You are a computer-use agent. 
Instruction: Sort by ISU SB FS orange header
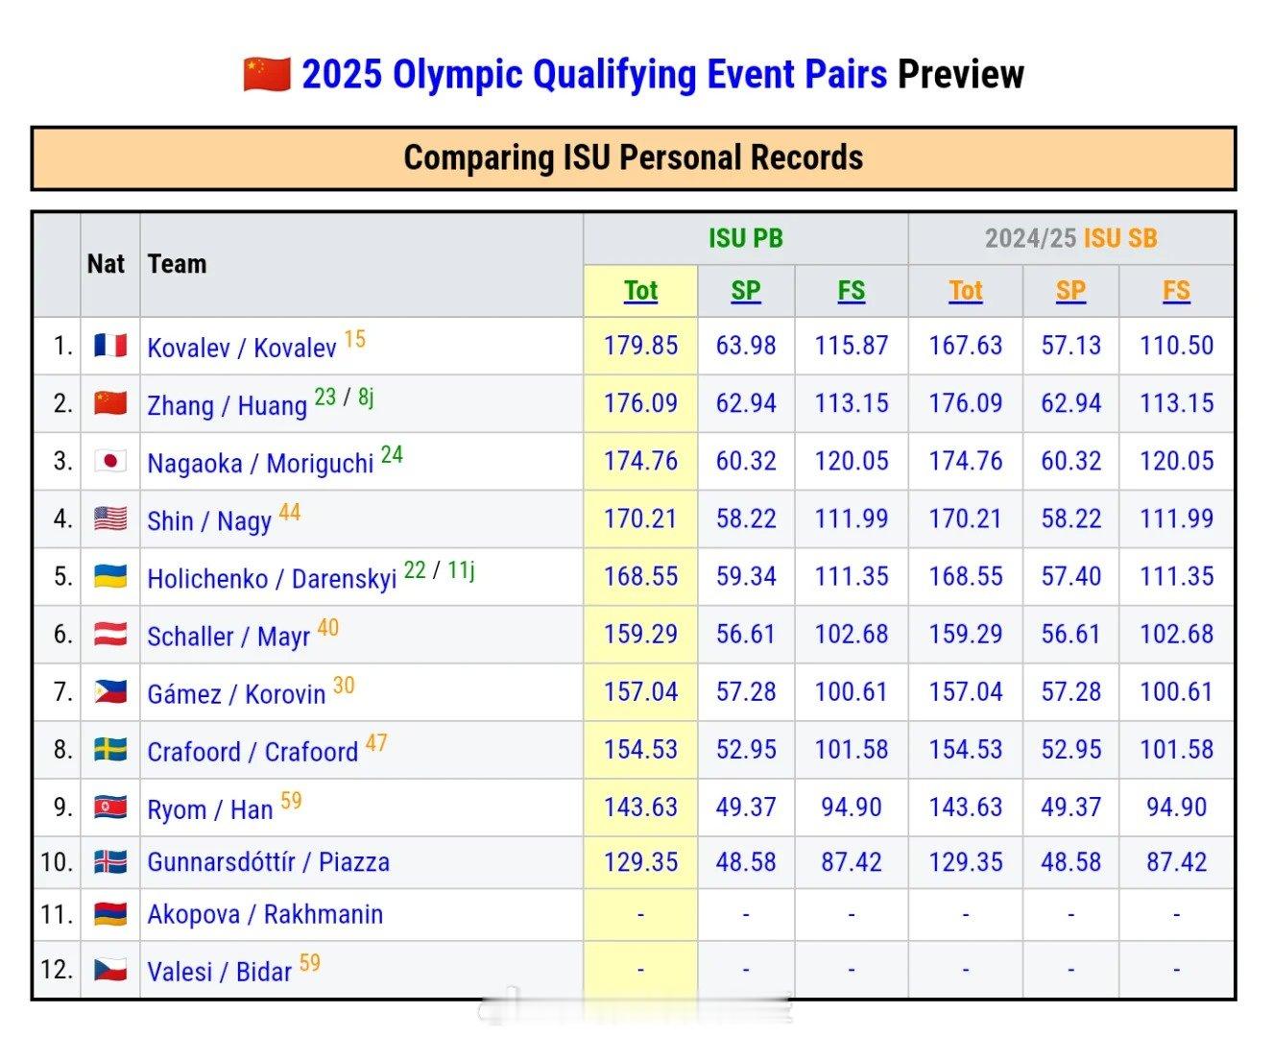[1176, 290]
